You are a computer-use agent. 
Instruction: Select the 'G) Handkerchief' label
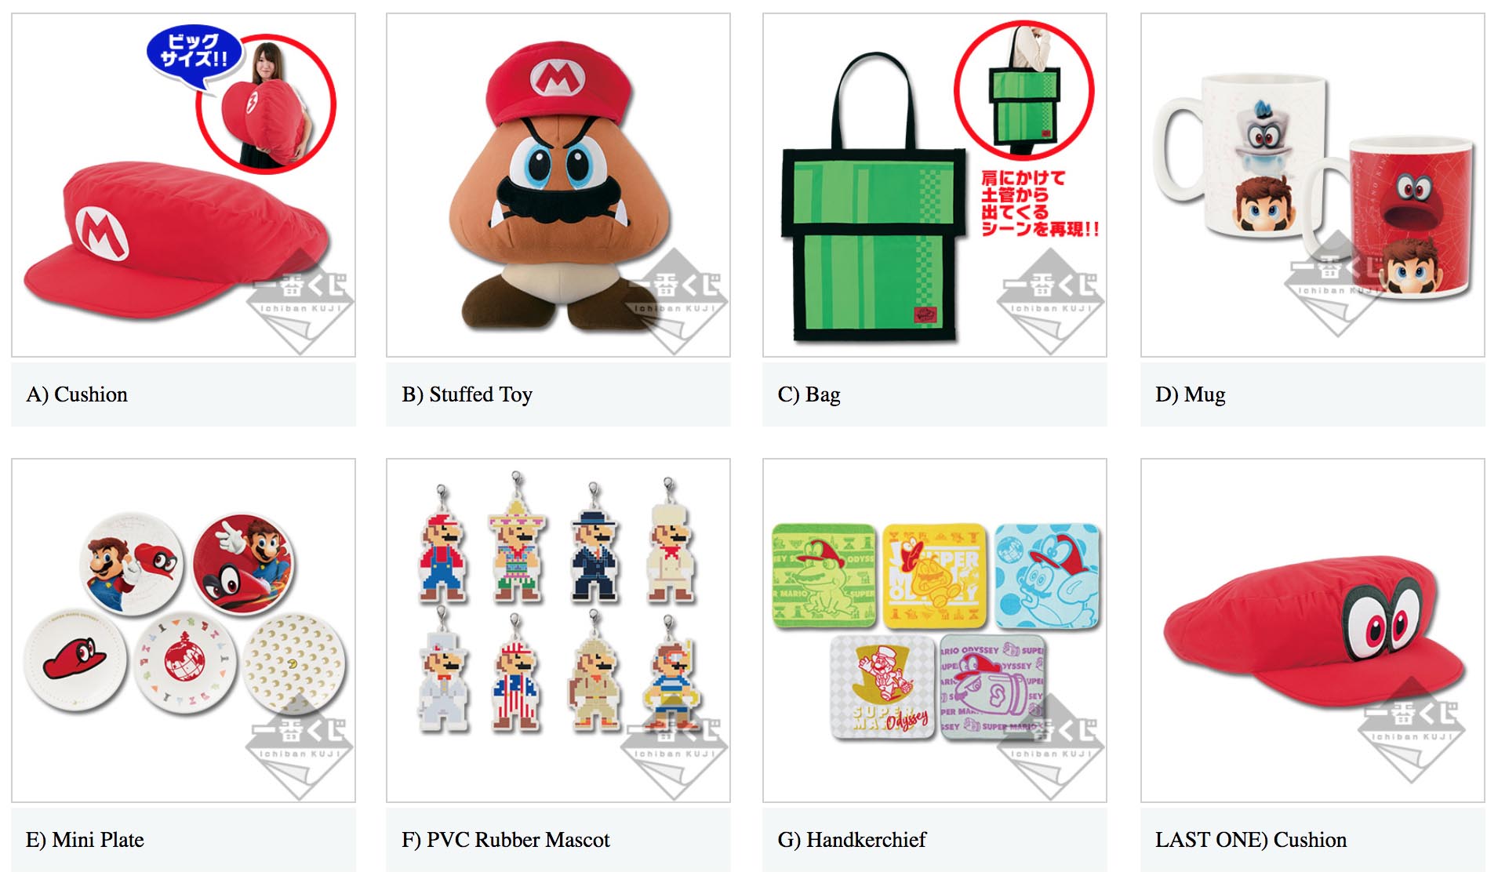pyautogui.click(x=852, y=840)
